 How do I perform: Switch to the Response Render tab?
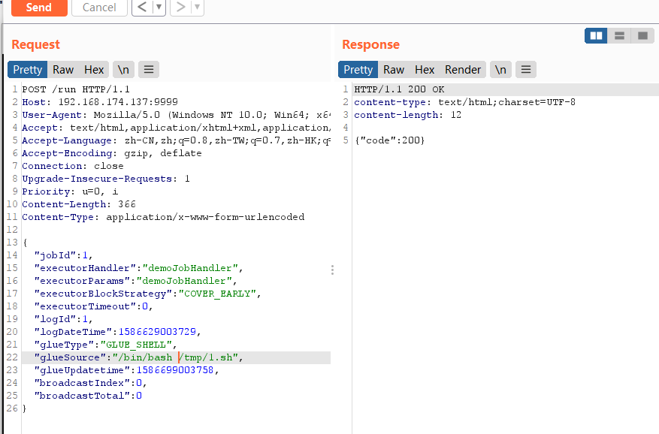click(463, 70)
